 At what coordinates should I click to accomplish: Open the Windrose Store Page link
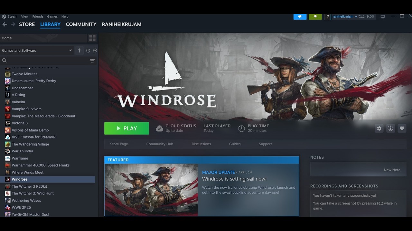119,144
